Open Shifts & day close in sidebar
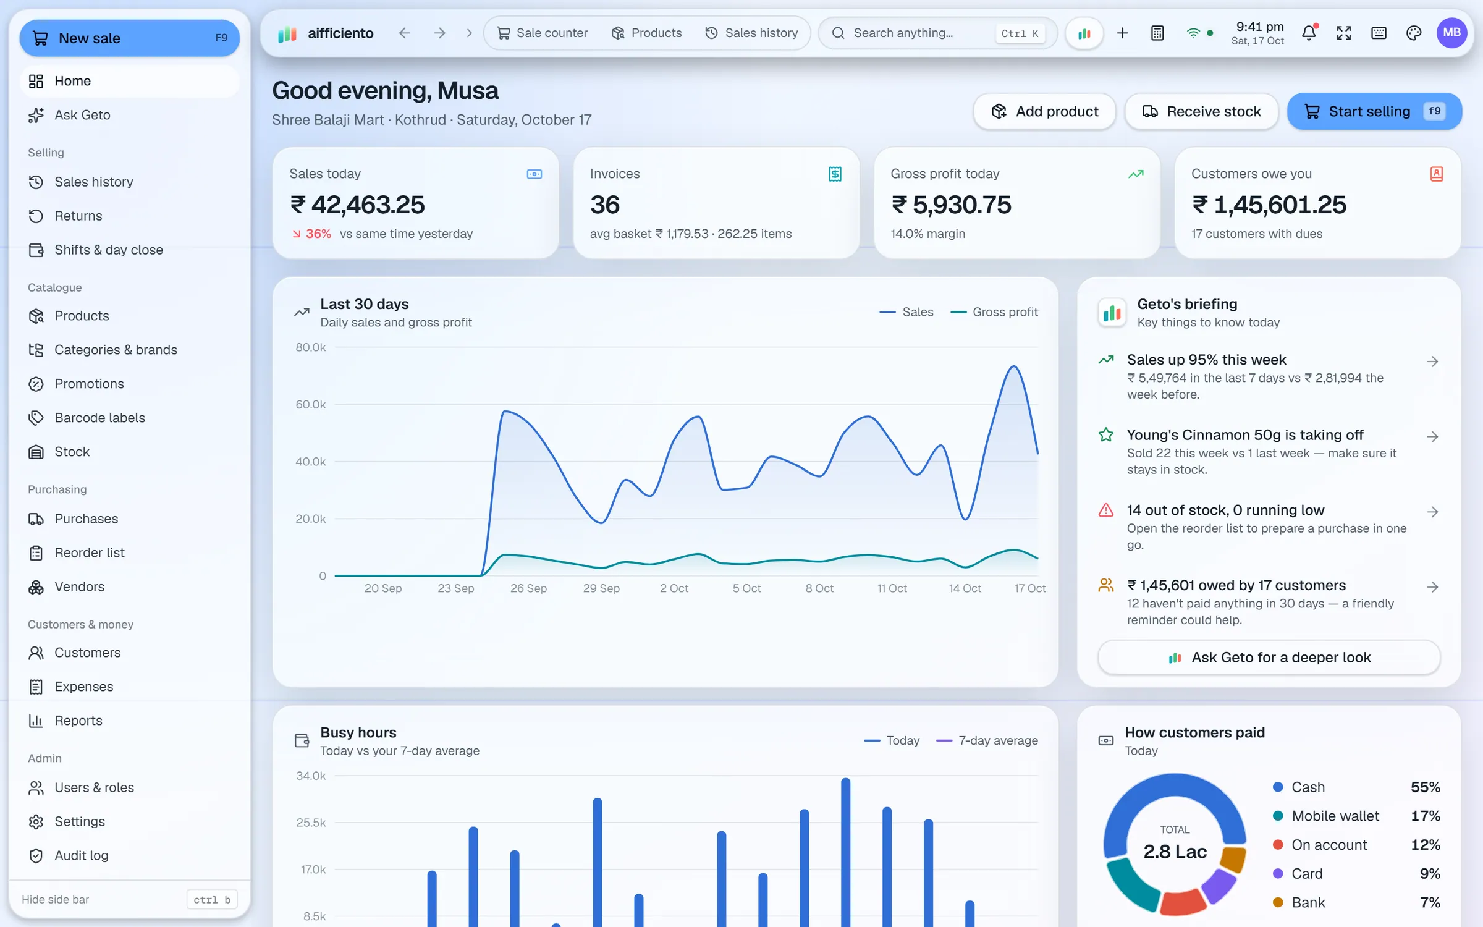The width and height of the screenshot is (1483, 927). [x=129, y=250]
